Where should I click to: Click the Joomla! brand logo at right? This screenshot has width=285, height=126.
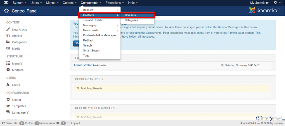tap(264, 11)
